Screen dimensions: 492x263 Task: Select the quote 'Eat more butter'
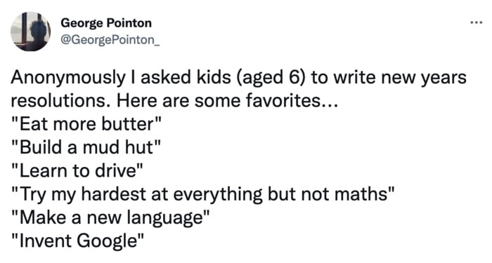[x=86, y=124]
